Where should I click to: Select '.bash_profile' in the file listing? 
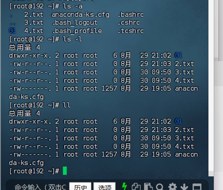coord(77,31)
